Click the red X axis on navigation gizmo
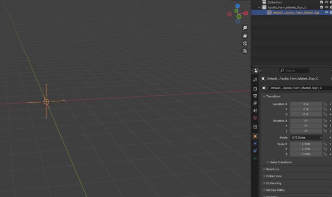The height and width of the screenshot is (197, 332). (229, 14)
